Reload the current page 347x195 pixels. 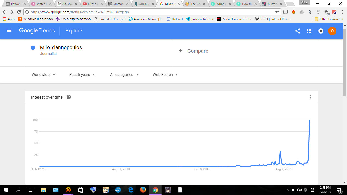(x=19, y=12)
